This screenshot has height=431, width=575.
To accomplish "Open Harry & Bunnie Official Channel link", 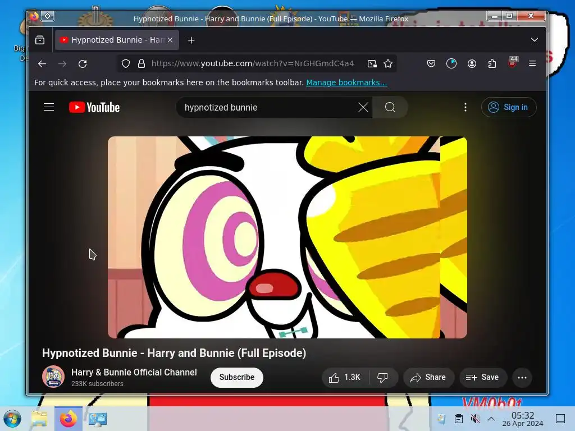I will click(x=134, y=373).
